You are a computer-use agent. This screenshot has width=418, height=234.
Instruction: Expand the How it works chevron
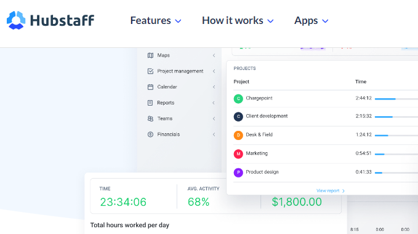click(x=271, y=21)
